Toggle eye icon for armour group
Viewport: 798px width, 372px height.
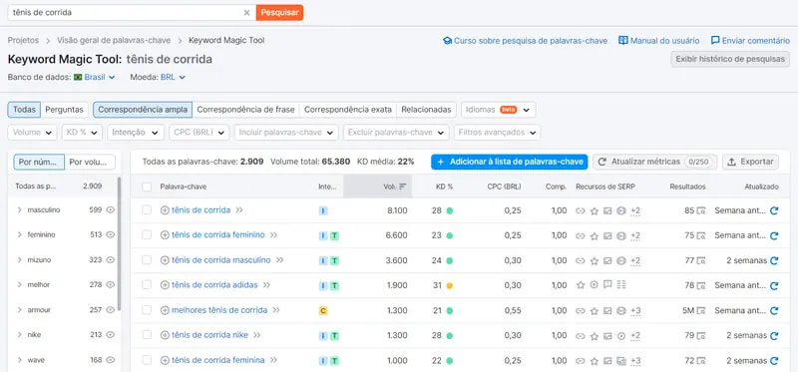pos(110,309)
